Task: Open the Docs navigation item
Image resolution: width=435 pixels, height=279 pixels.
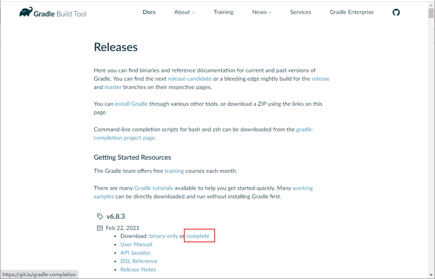Action: (x=149, y=12)
